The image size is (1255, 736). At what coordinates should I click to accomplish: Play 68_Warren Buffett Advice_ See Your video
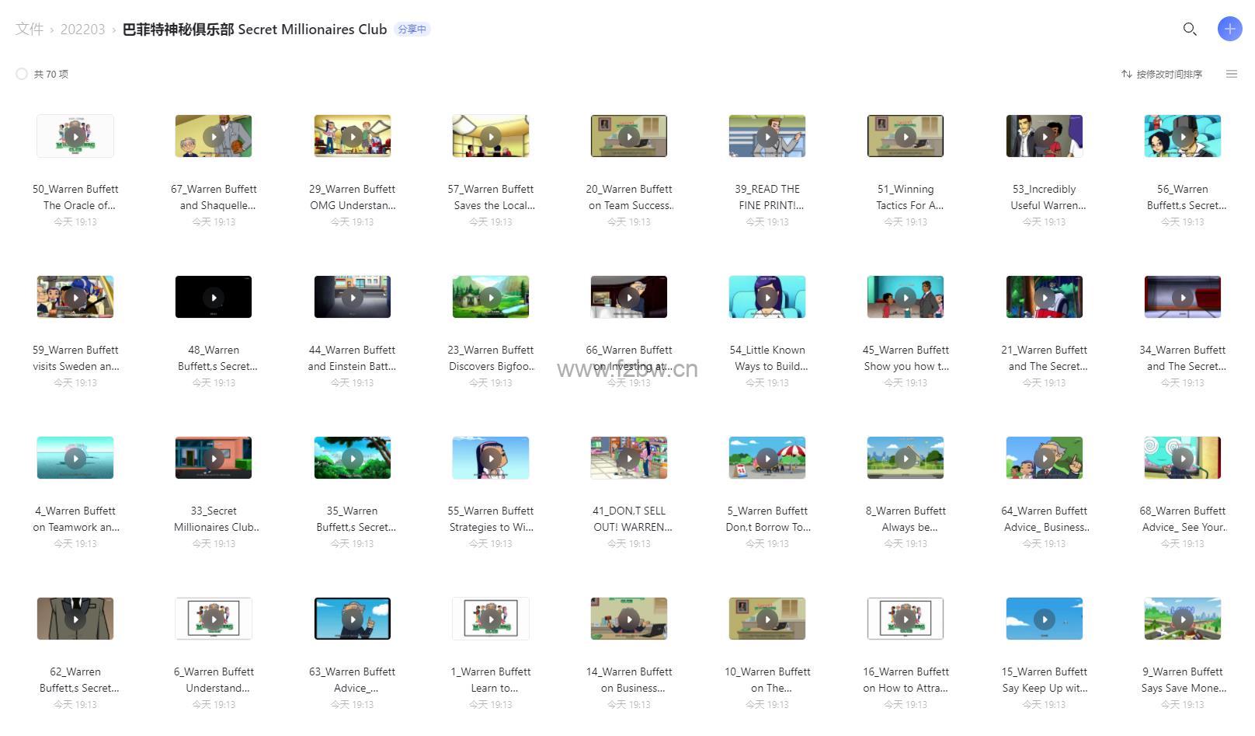point(1183,458)
